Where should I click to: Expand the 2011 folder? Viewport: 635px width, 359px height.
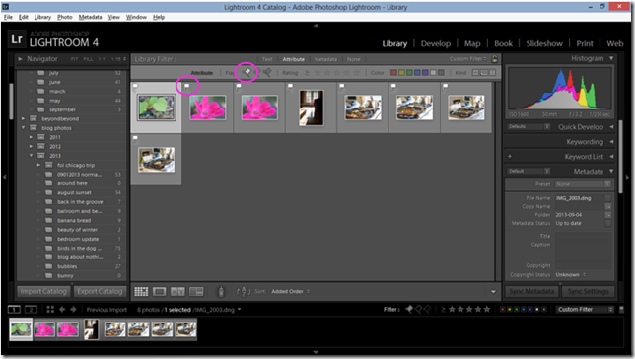pyautogui.click(x=31, y=137)
